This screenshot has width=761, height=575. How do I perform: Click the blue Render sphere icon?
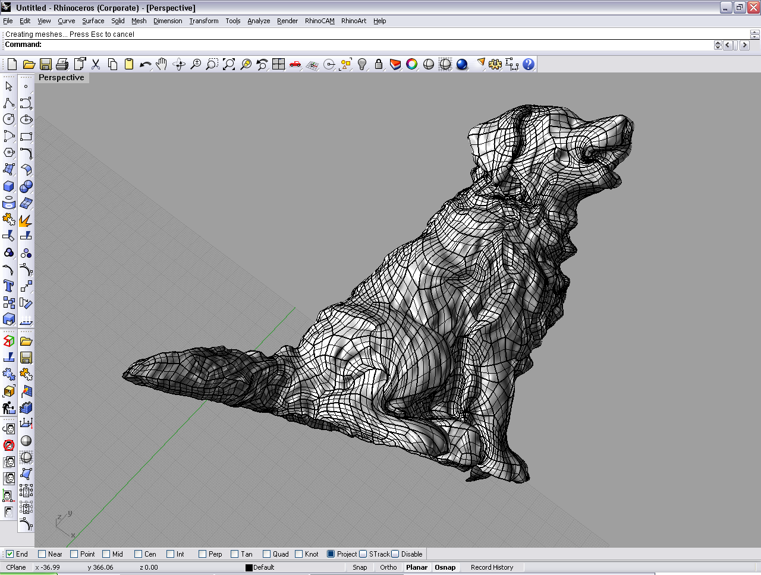pos(462,64)
